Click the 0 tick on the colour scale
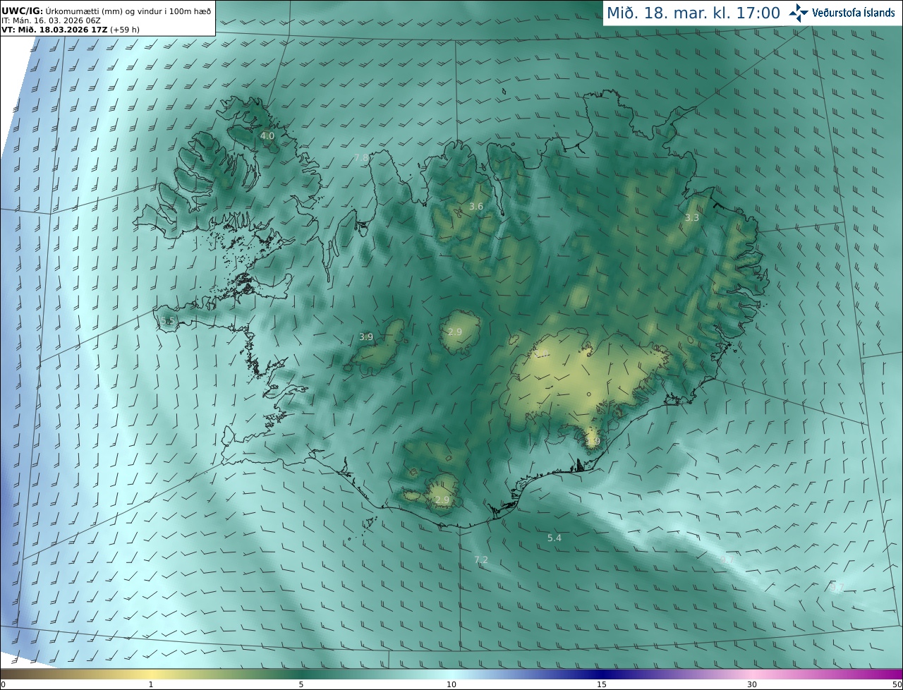 pyautogui.click(x=3, y=684)
